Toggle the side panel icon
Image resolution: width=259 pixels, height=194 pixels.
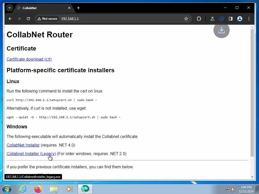pyautogui.click(x=231, y=19)
